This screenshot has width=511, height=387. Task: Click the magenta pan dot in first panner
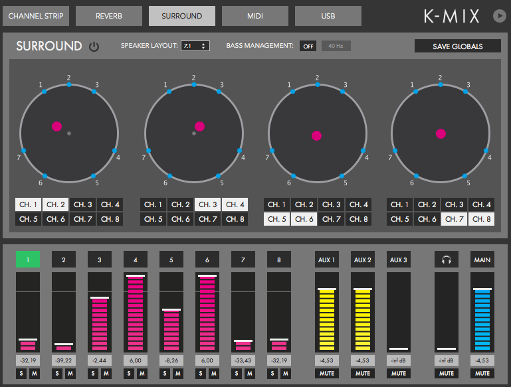point(56,126)
